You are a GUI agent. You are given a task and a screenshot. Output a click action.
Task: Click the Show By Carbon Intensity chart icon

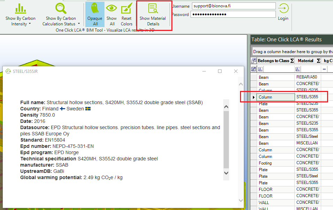point(21,9)
